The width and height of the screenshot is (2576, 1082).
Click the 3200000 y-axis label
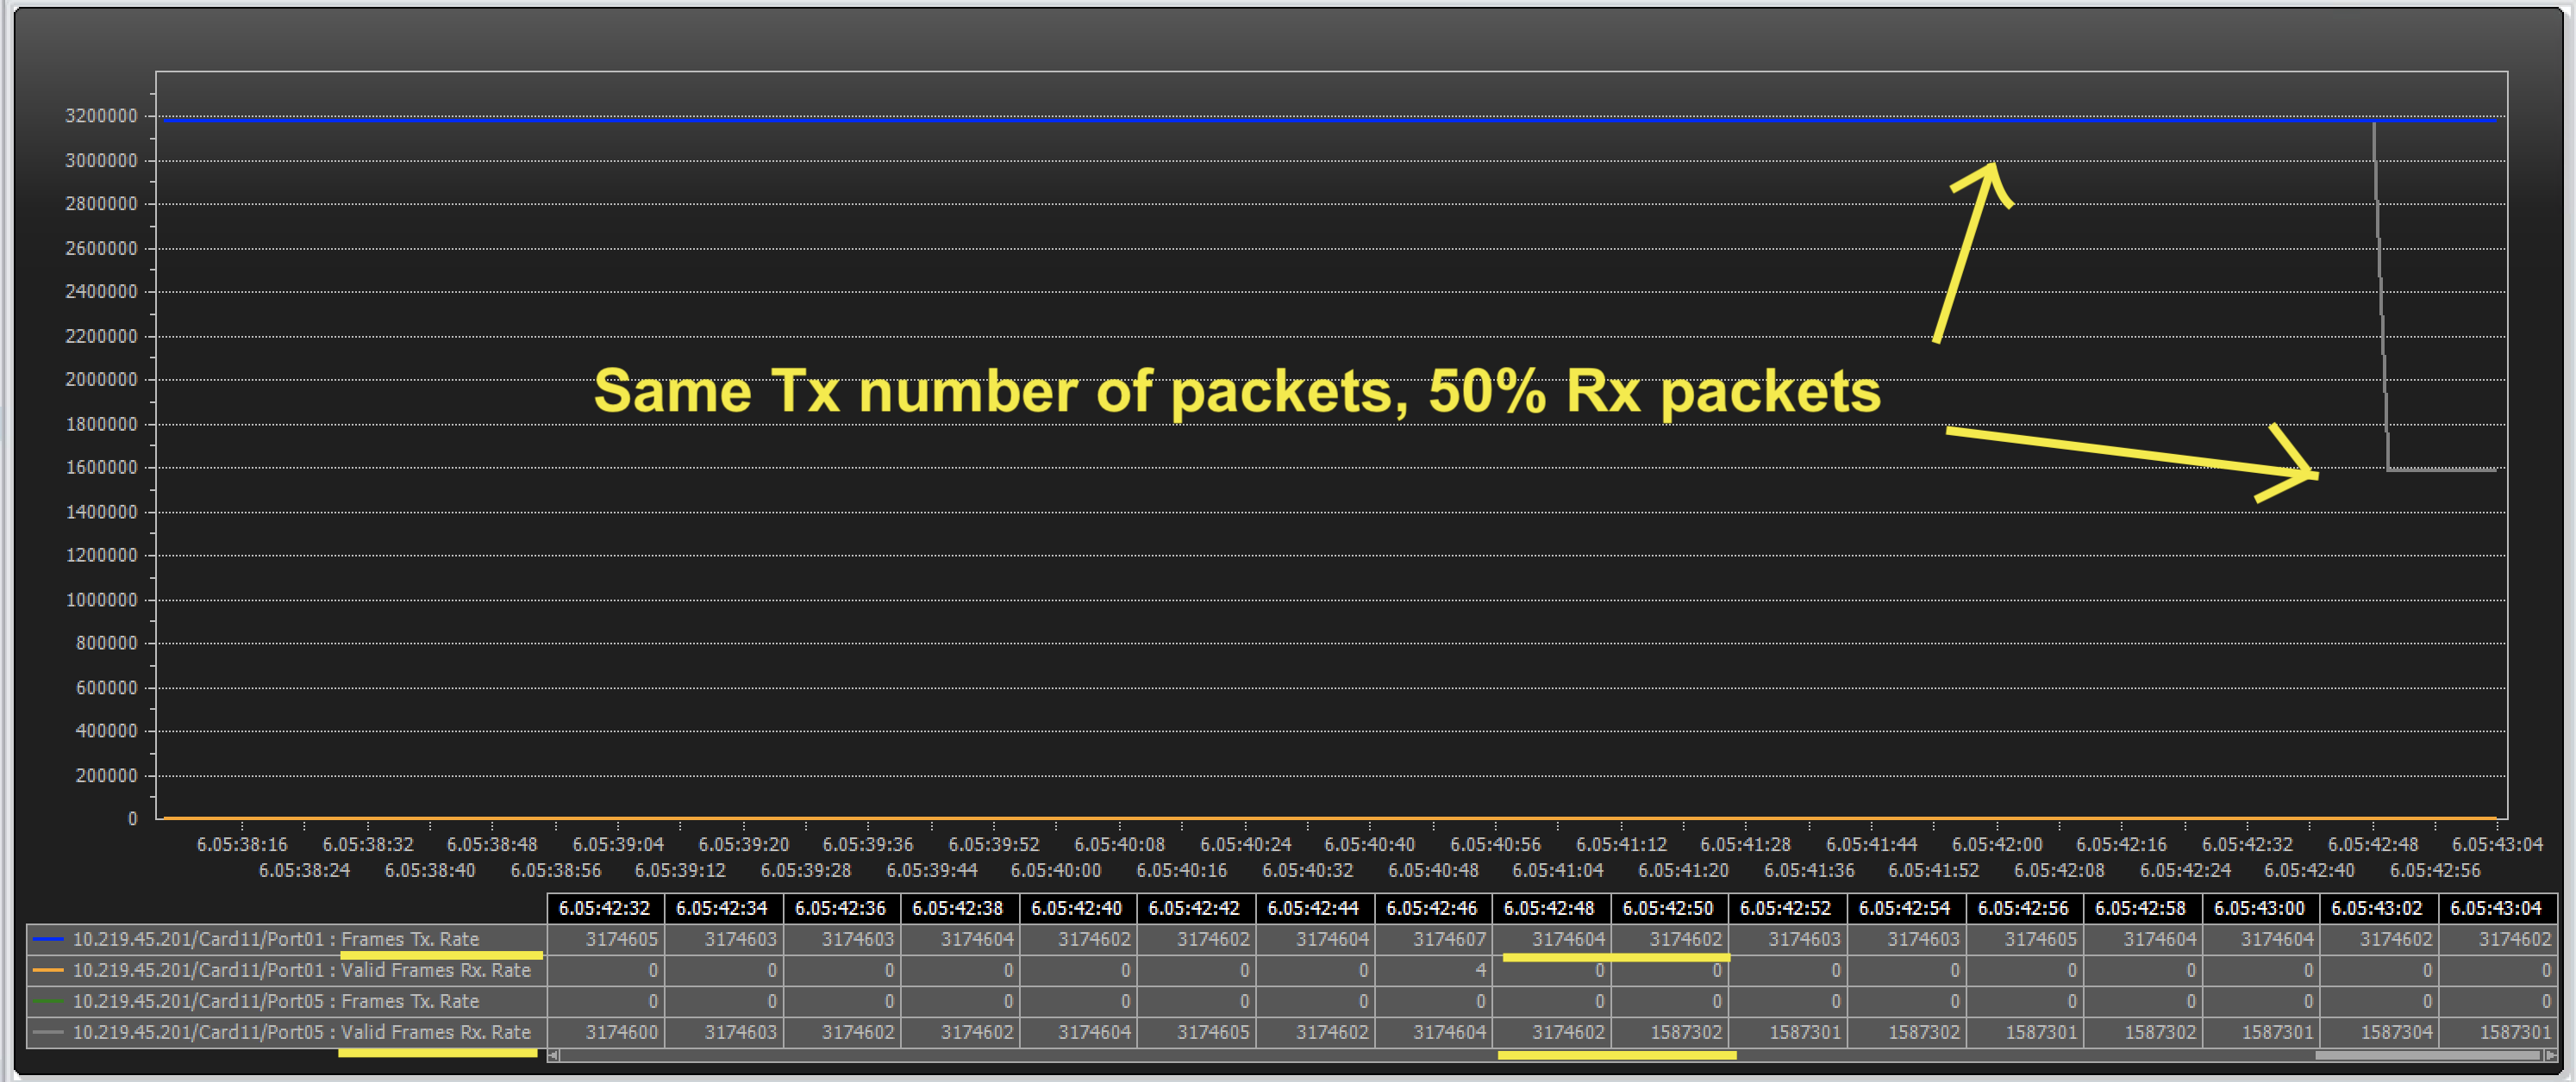101,116
